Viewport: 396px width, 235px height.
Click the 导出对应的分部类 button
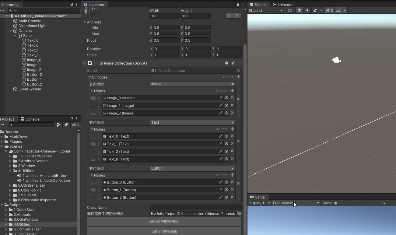pos(164,222)
